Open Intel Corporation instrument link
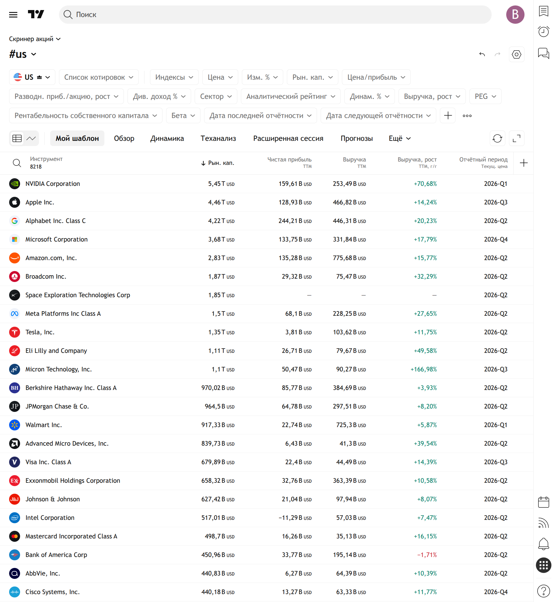554x602 pixels. click(50, 518)
